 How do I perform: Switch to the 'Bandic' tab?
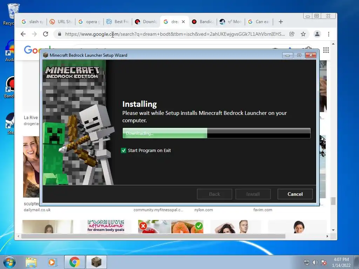[203, 22]
